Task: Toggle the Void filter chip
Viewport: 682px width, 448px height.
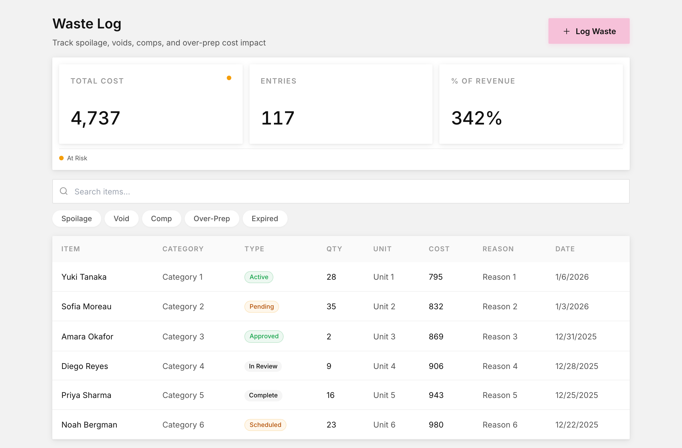Action: pos(122,218)
